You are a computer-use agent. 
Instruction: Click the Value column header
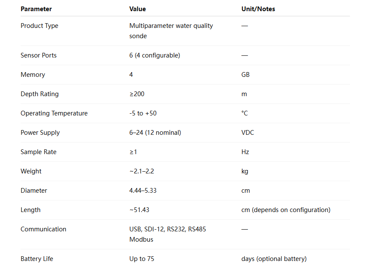click(138, 9)
